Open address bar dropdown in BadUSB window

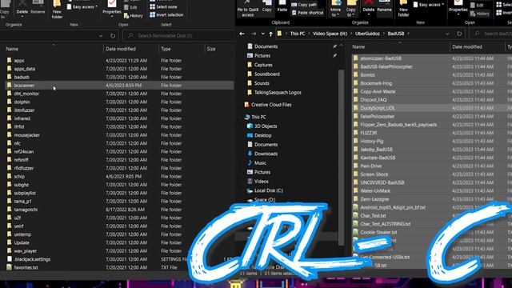(447, 34)
